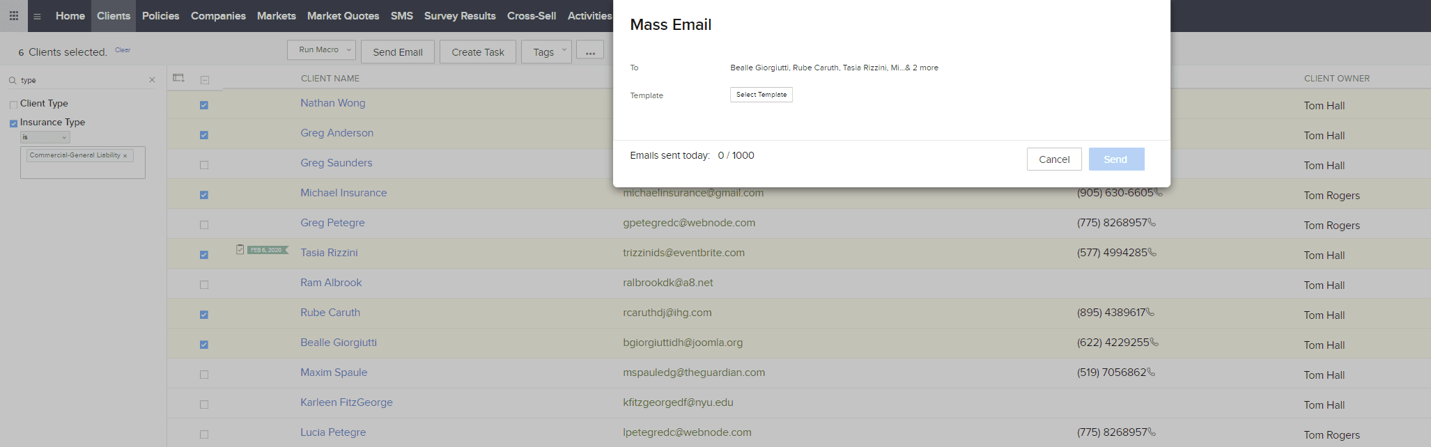
Task: Click the phone icon for Bealle Giorgiutti
Action: click(1154, 343)
